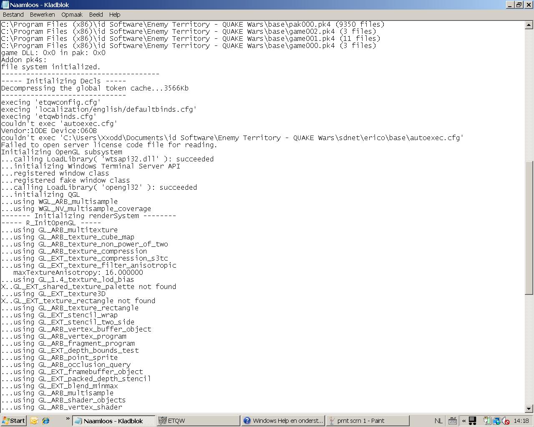Click line 'Decompressing the global token cache...3566Kb'
This screenshot has height=427, width=534.
pyautogui.click(x=95, y=88)
